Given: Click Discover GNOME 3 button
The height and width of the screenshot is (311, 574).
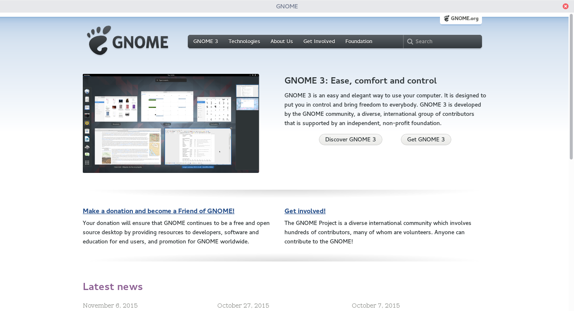Looking at the screenshot, I should tap(350, 140).
